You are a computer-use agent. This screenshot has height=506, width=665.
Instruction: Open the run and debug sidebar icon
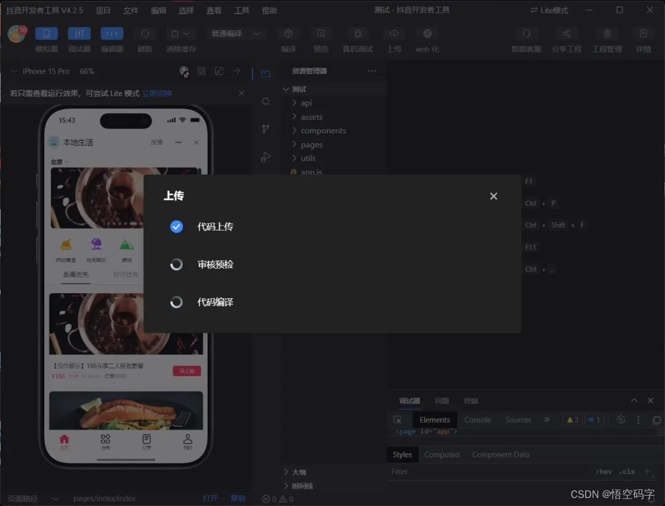265,157
